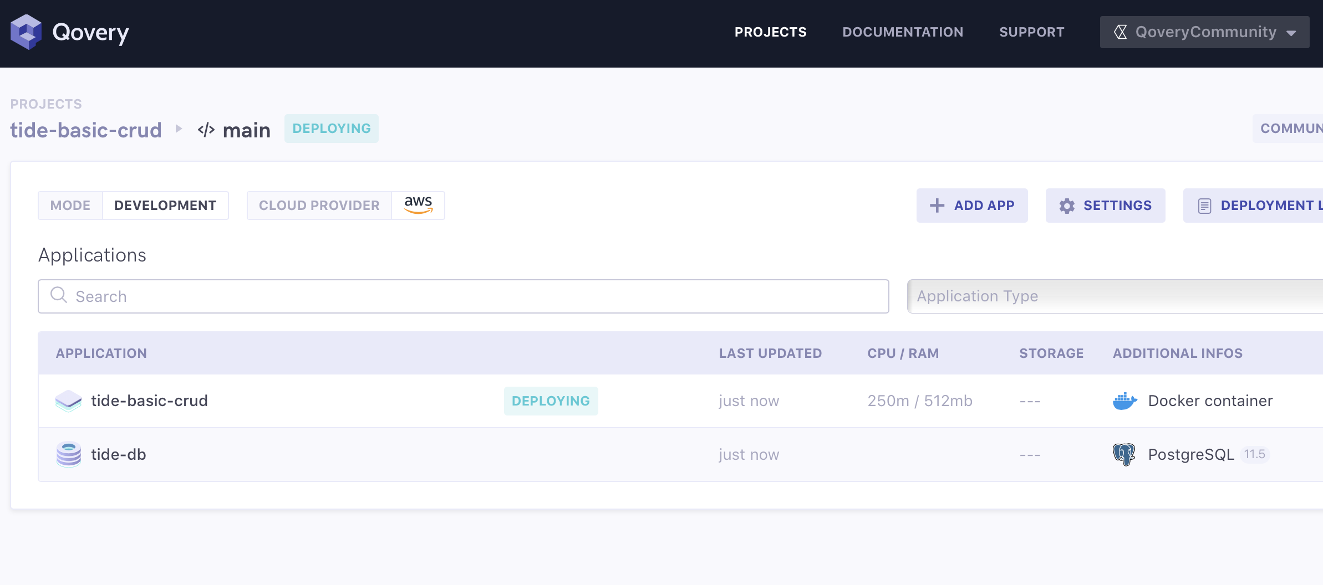Click the code brackets icon before main
This screenshot has height=585, width=1323.
tap(206, 130)
